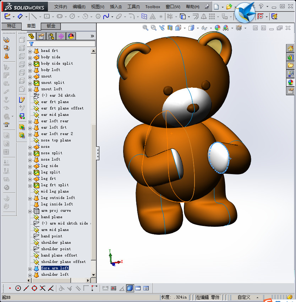Select the shoulder loft feature
This screenshot has width=296, height=302.
point(55,274)
